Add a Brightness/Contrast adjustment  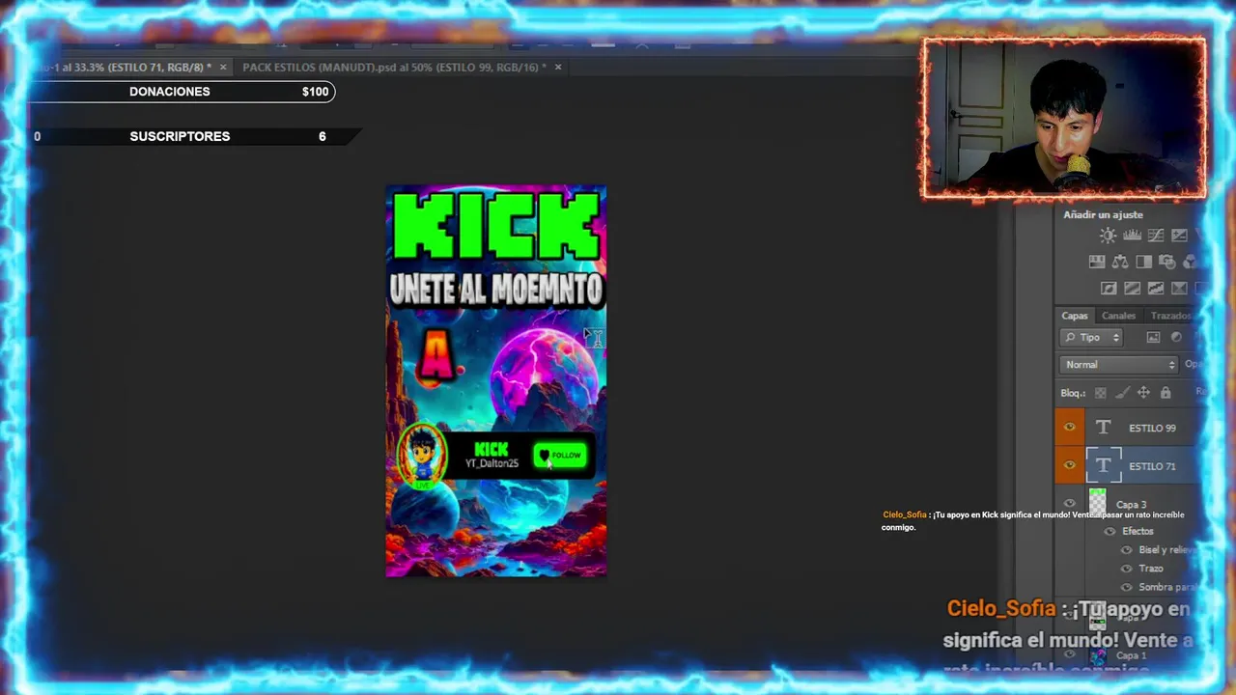[x=1108, y=236]
